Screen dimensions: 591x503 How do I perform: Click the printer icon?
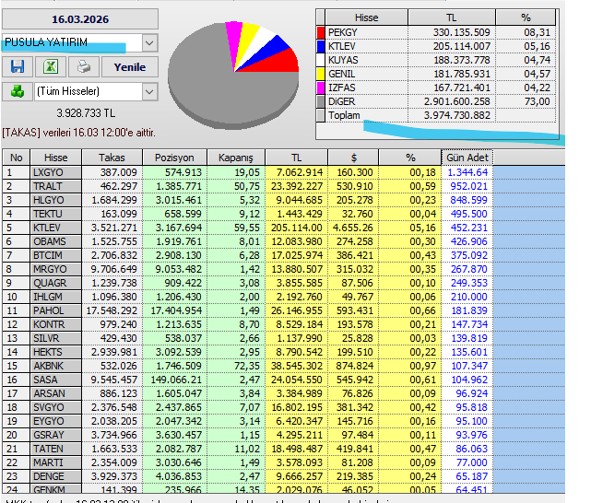coord(84,66)
